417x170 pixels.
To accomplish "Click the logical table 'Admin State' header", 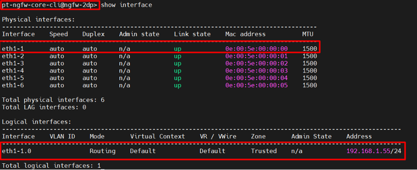I will 311,137.
